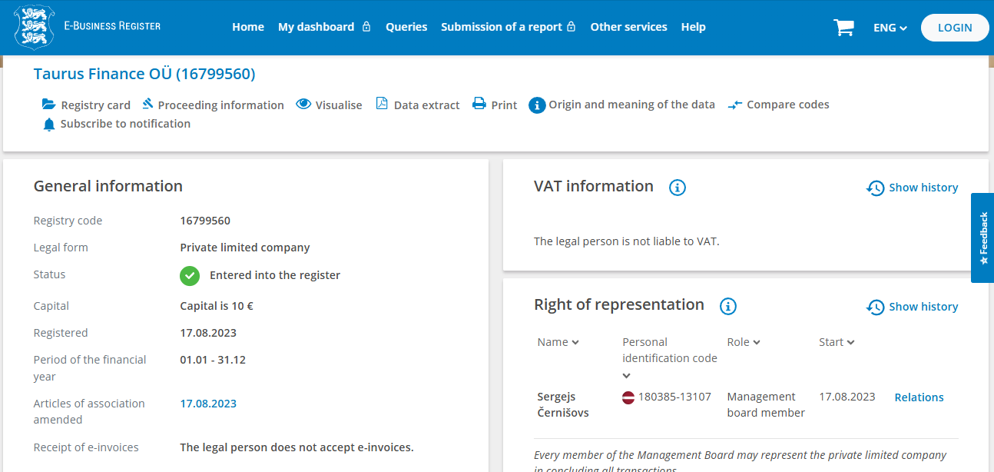
Task: Open the shopping cart icon
Action: click(843, 28)
